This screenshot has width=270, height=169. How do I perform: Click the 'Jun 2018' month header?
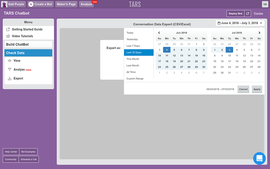182,33
